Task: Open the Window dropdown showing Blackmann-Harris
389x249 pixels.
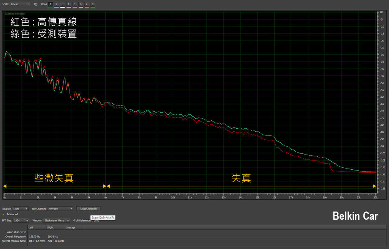Action: coord(57,221)
